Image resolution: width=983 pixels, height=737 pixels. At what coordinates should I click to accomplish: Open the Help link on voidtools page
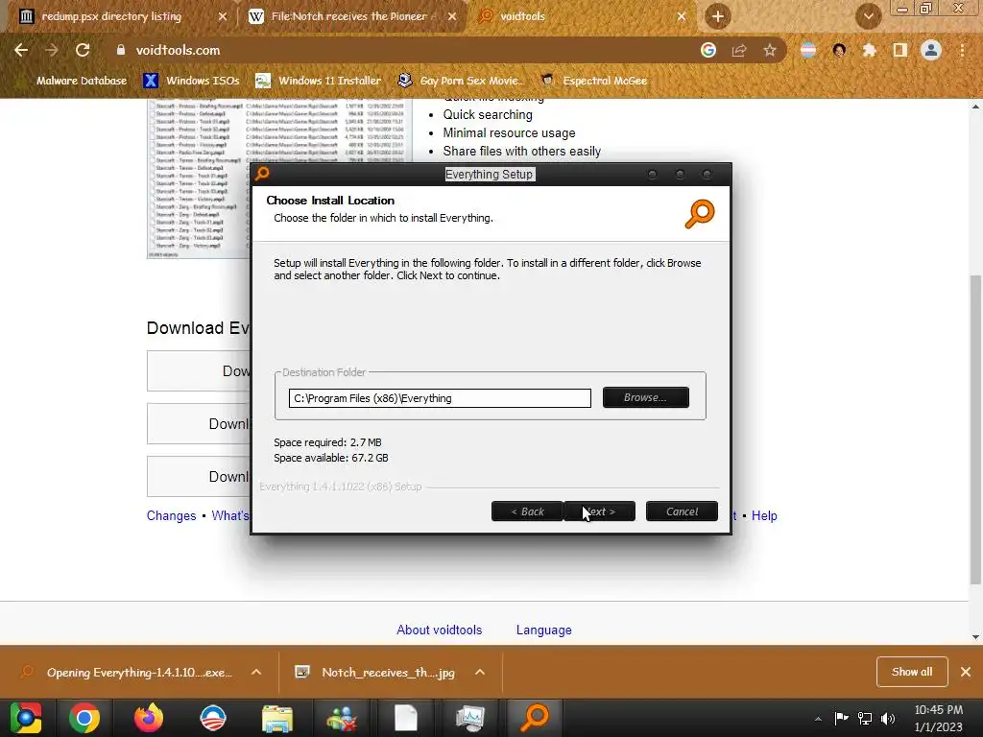[x=764, y=515]
